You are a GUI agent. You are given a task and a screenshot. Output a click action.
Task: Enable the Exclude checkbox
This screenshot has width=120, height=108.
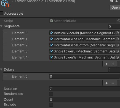(x=51, y=105)
